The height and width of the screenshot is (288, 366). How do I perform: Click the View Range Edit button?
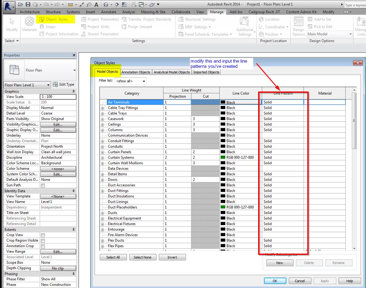[58, 252]
